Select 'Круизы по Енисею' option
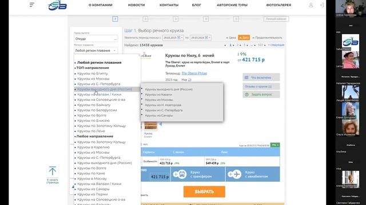Viewport: 366px width, 205px height. click(x=93, y=121)
